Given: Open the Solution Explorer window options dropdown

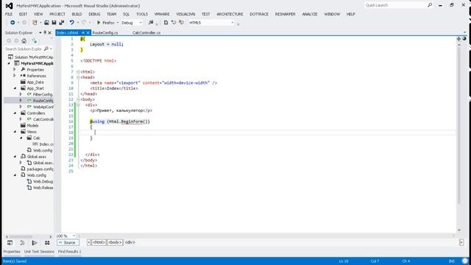Looking at the screenshot, I should (40, 32).
